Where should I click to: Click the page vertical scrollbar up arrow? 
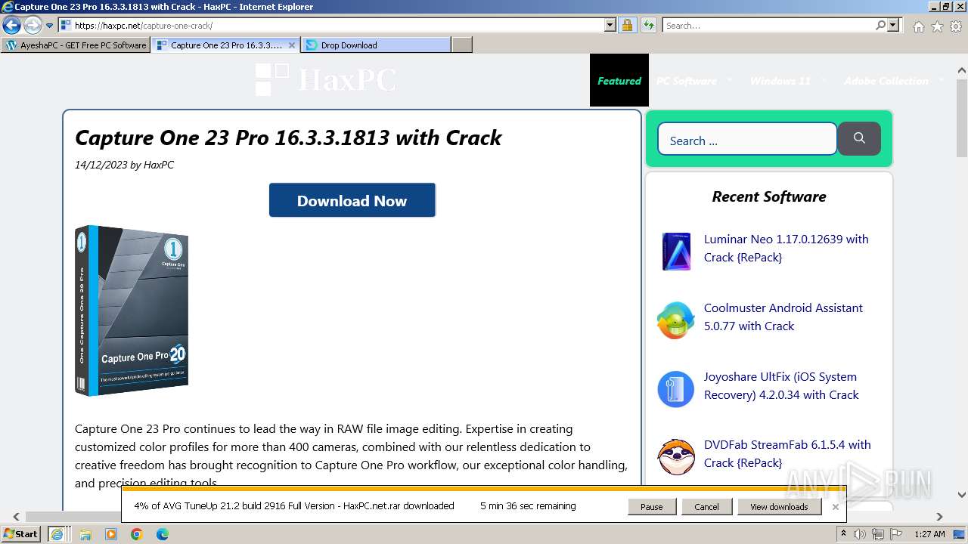962,71
